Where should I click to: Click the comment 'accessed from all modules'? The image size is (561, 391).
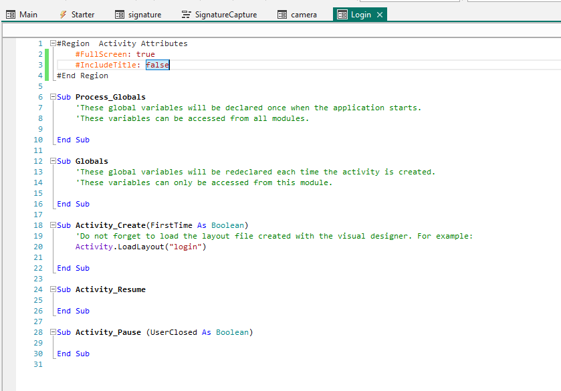192,118
